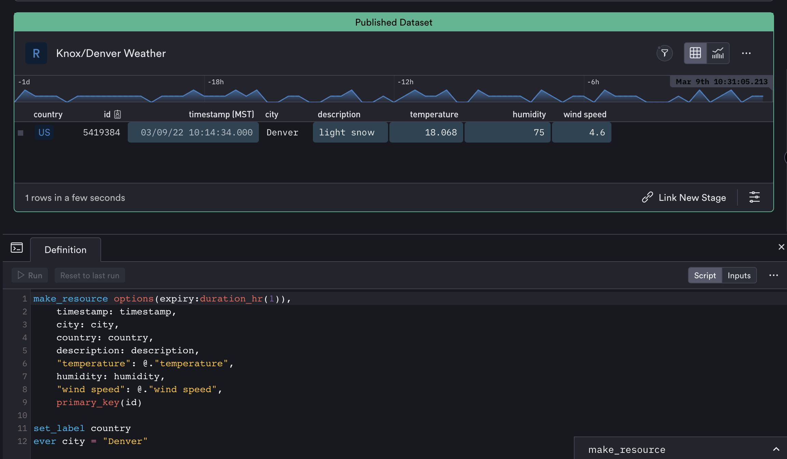
Task: Place cursor on make_resource in line 1
Action: 70,298
